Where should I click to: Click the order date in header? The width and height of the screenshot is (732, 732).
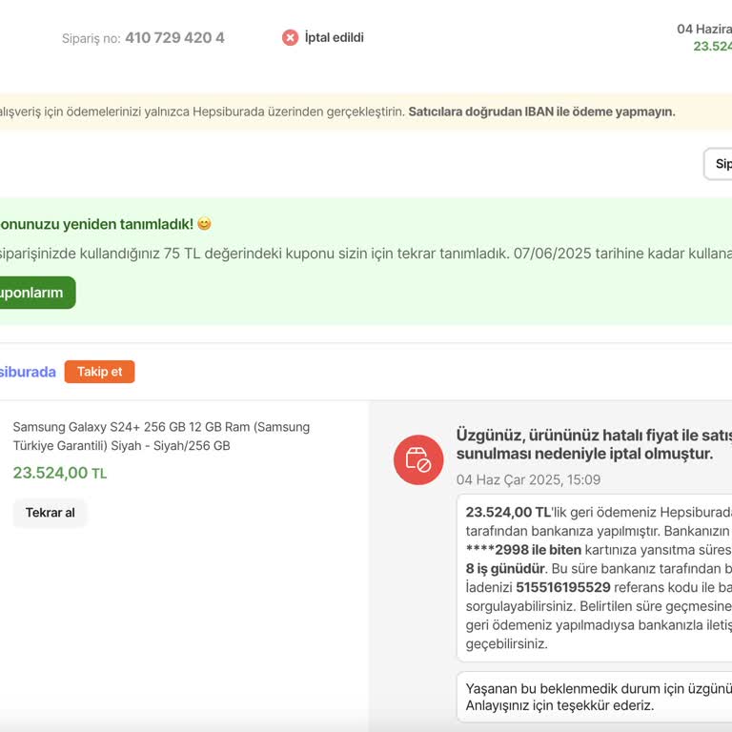[x=704, y=29]
